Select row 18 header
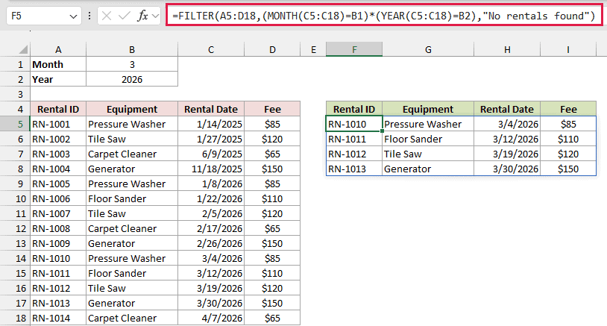 click(x=15, y=318)
